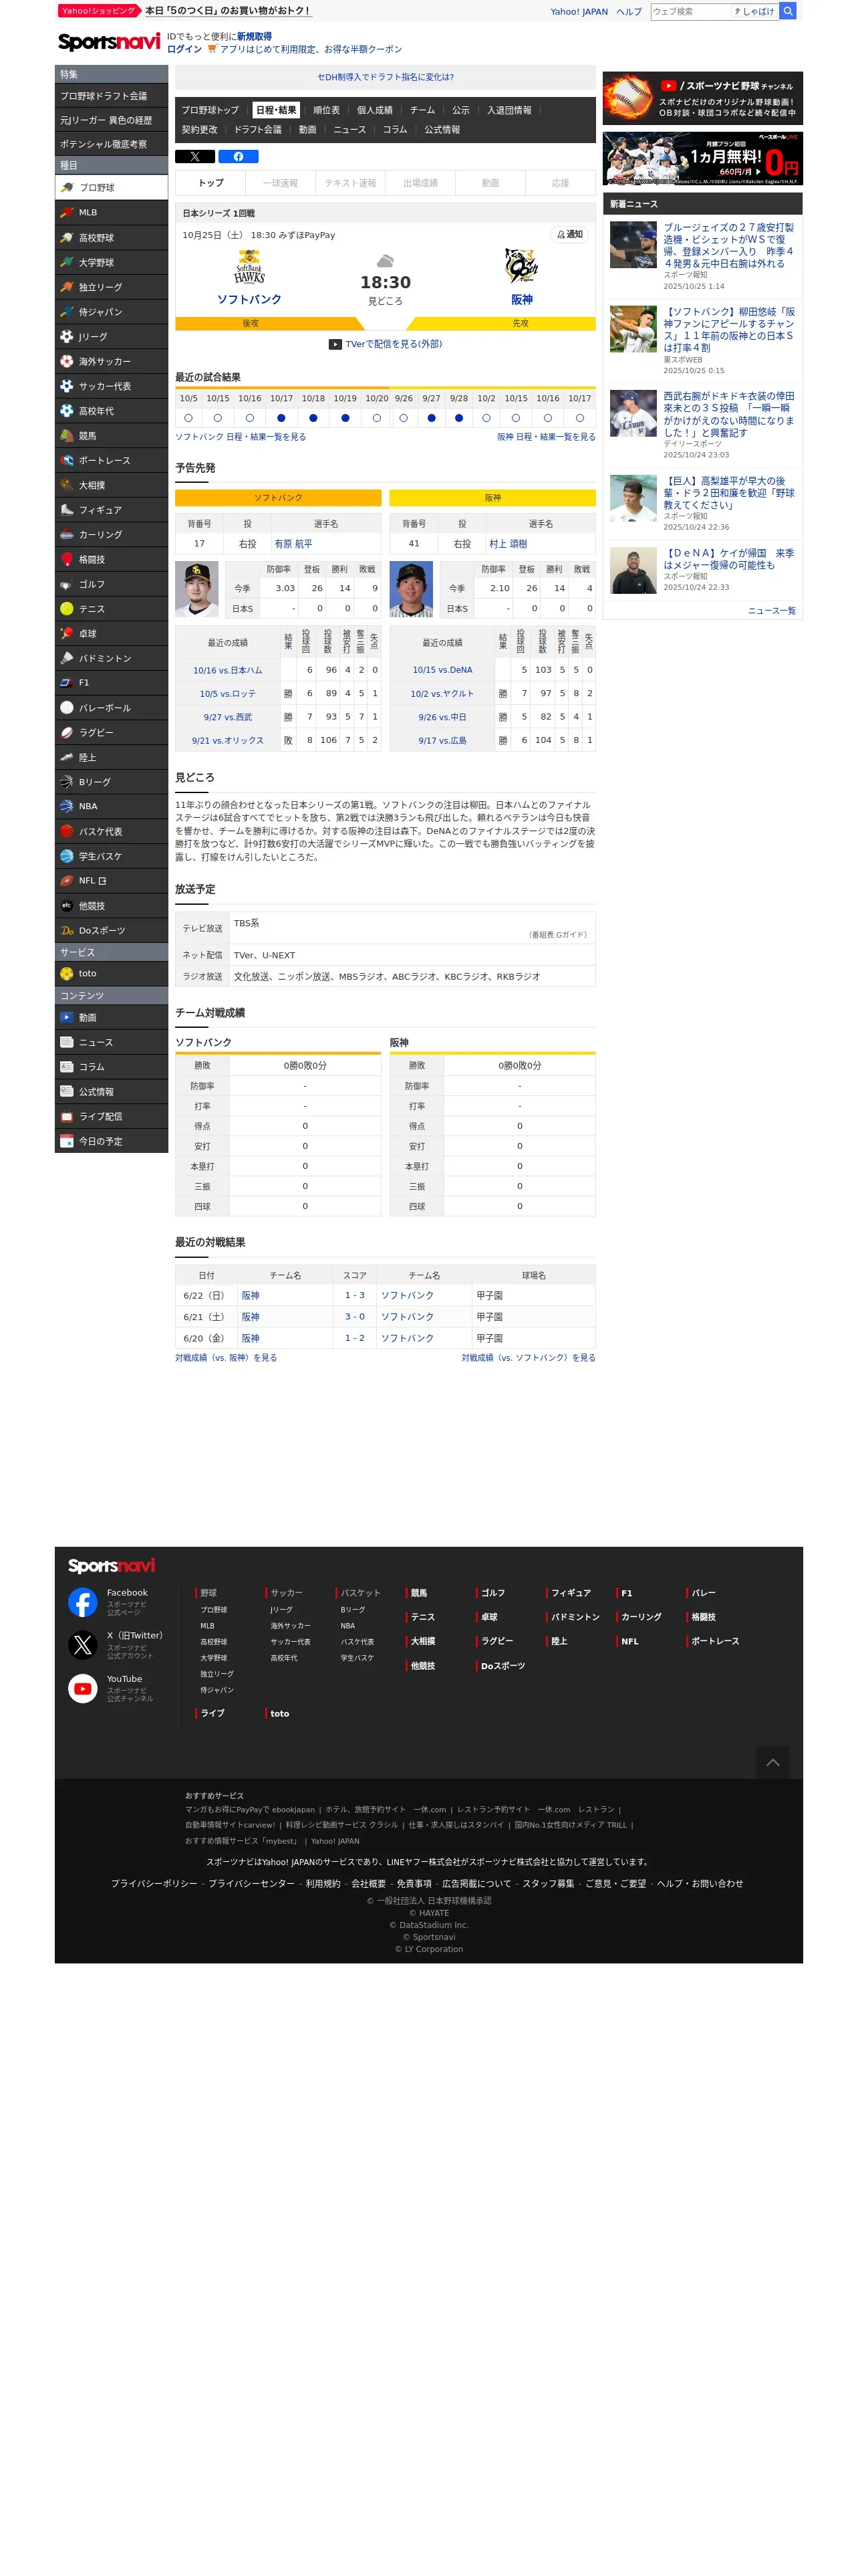Image resolution: width=858 pixels, height=2576 pixels.
Task: Open 大学野球 sport icon
Action: click(x=67, y=262)
